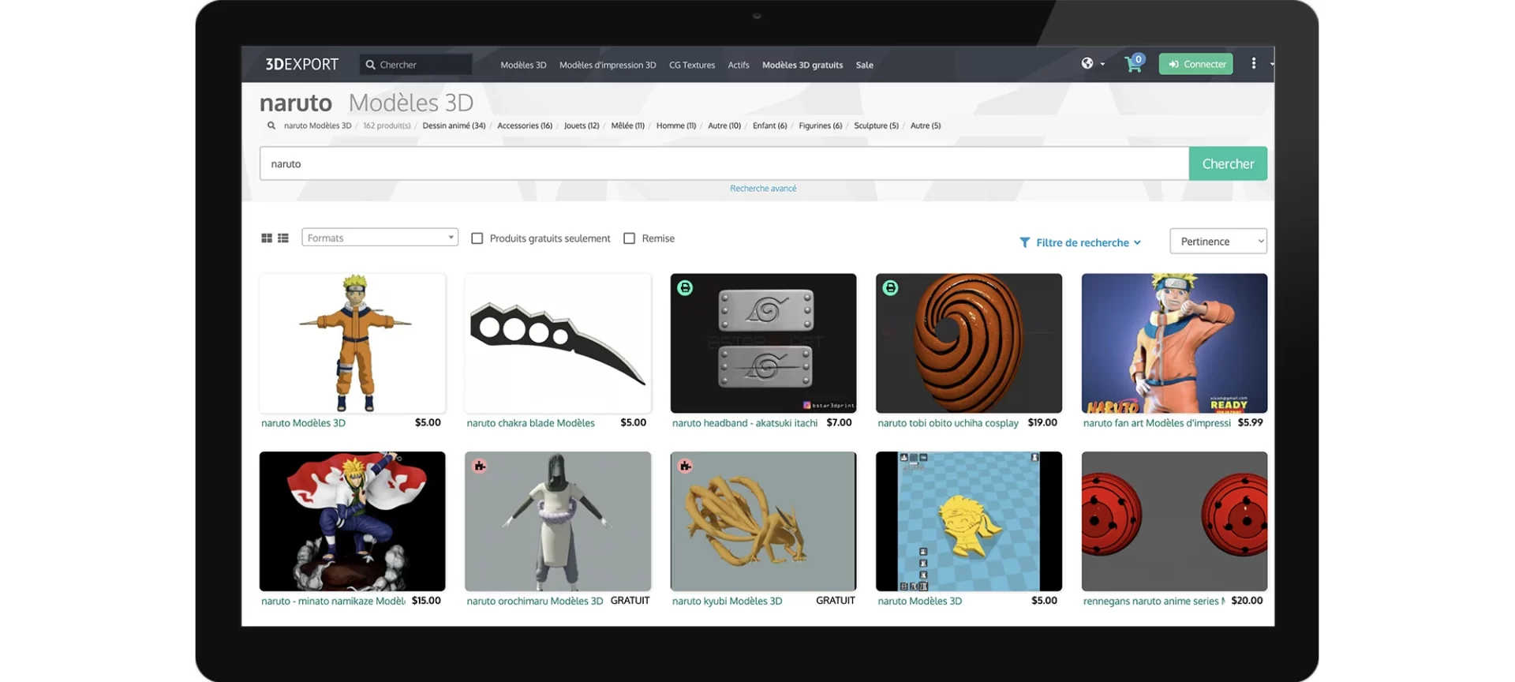The width and height of the screenshot is (1515, 682).
Task: Click $19.00 price of tobi obito
Action: point(1042,423)
